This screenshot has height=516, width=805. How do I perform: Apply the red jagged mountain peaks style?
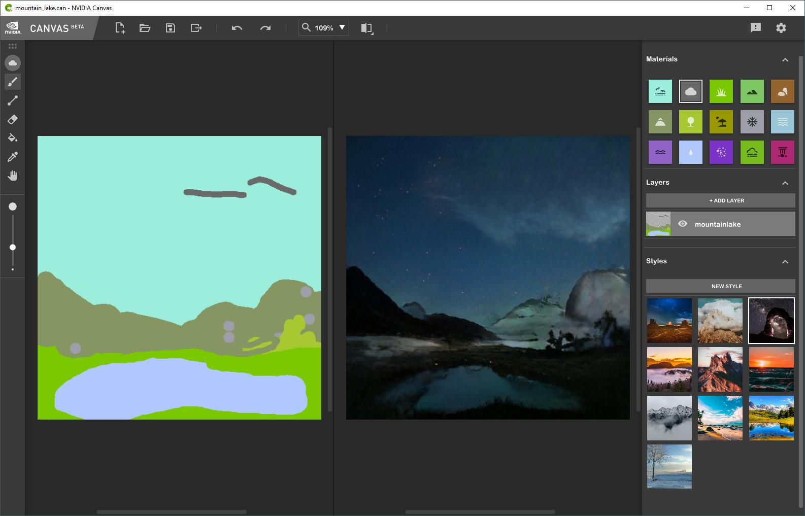tap(720, 369)
